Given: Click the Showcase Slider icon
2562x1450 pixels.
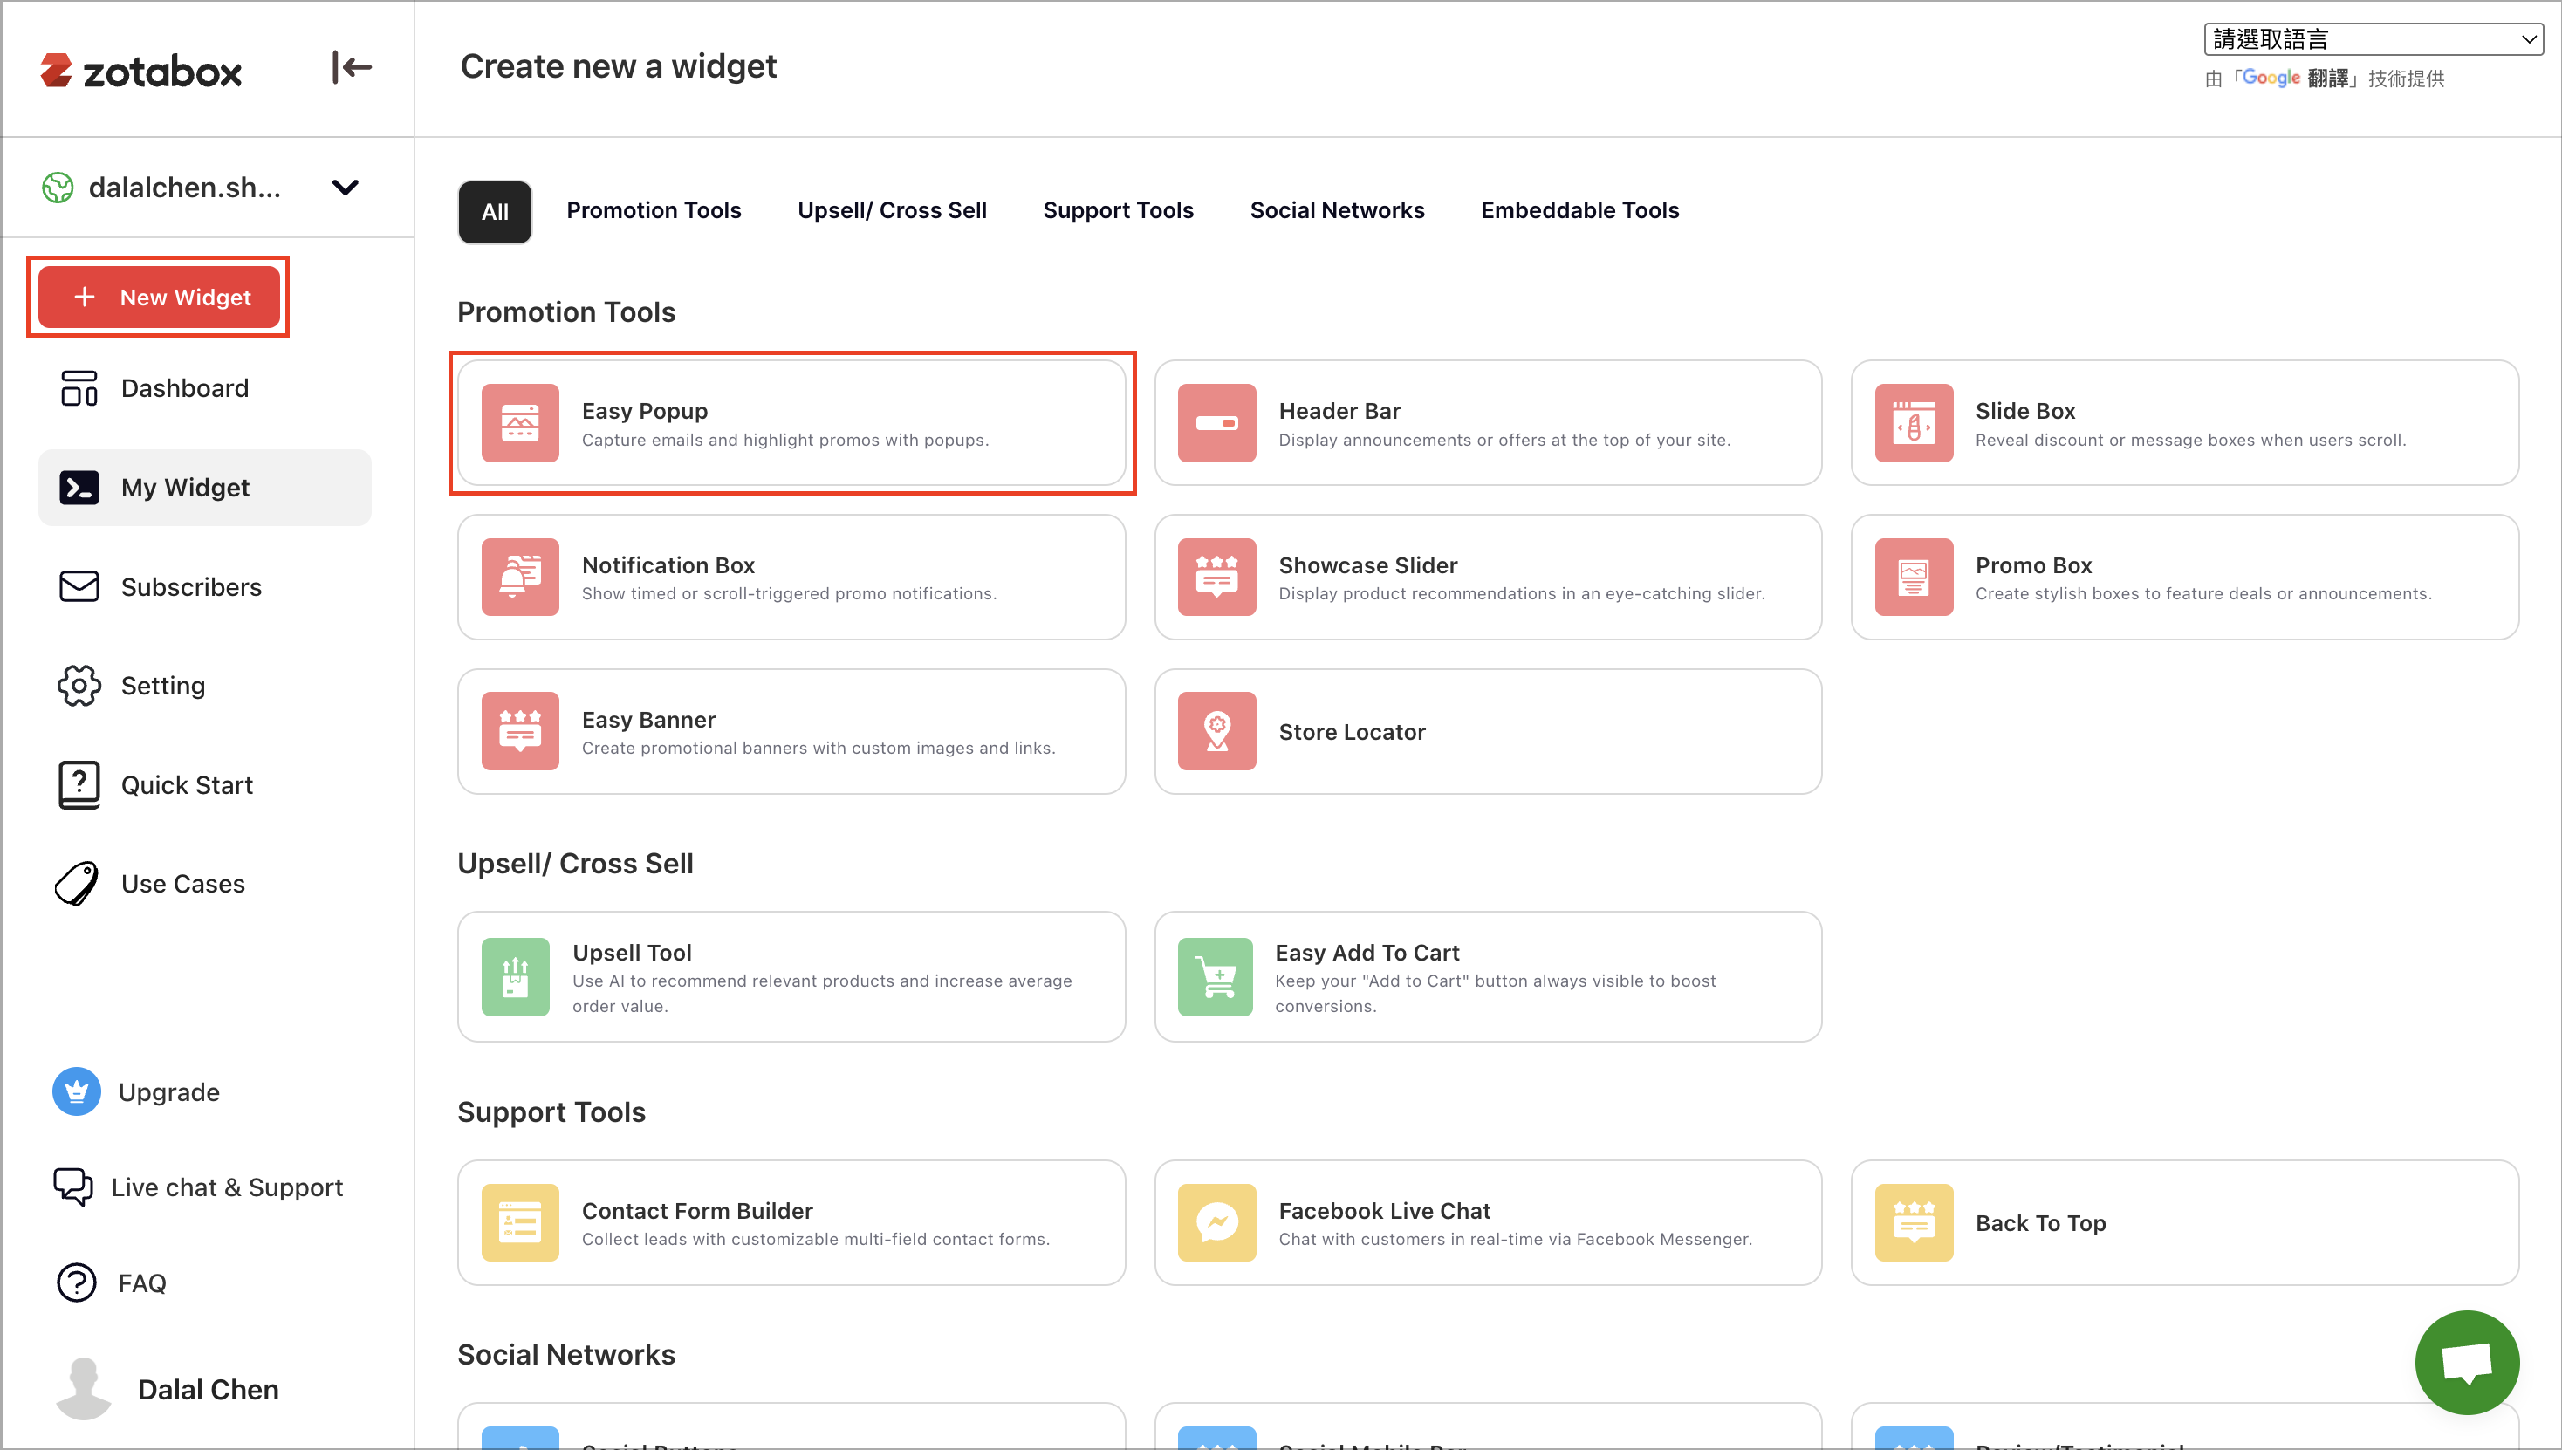Looking at the screenshot, I should (x=1217, y=578).
